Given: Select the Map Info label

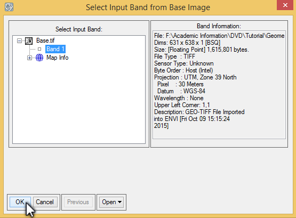Looking at the screenshot, I should (58, 58).
